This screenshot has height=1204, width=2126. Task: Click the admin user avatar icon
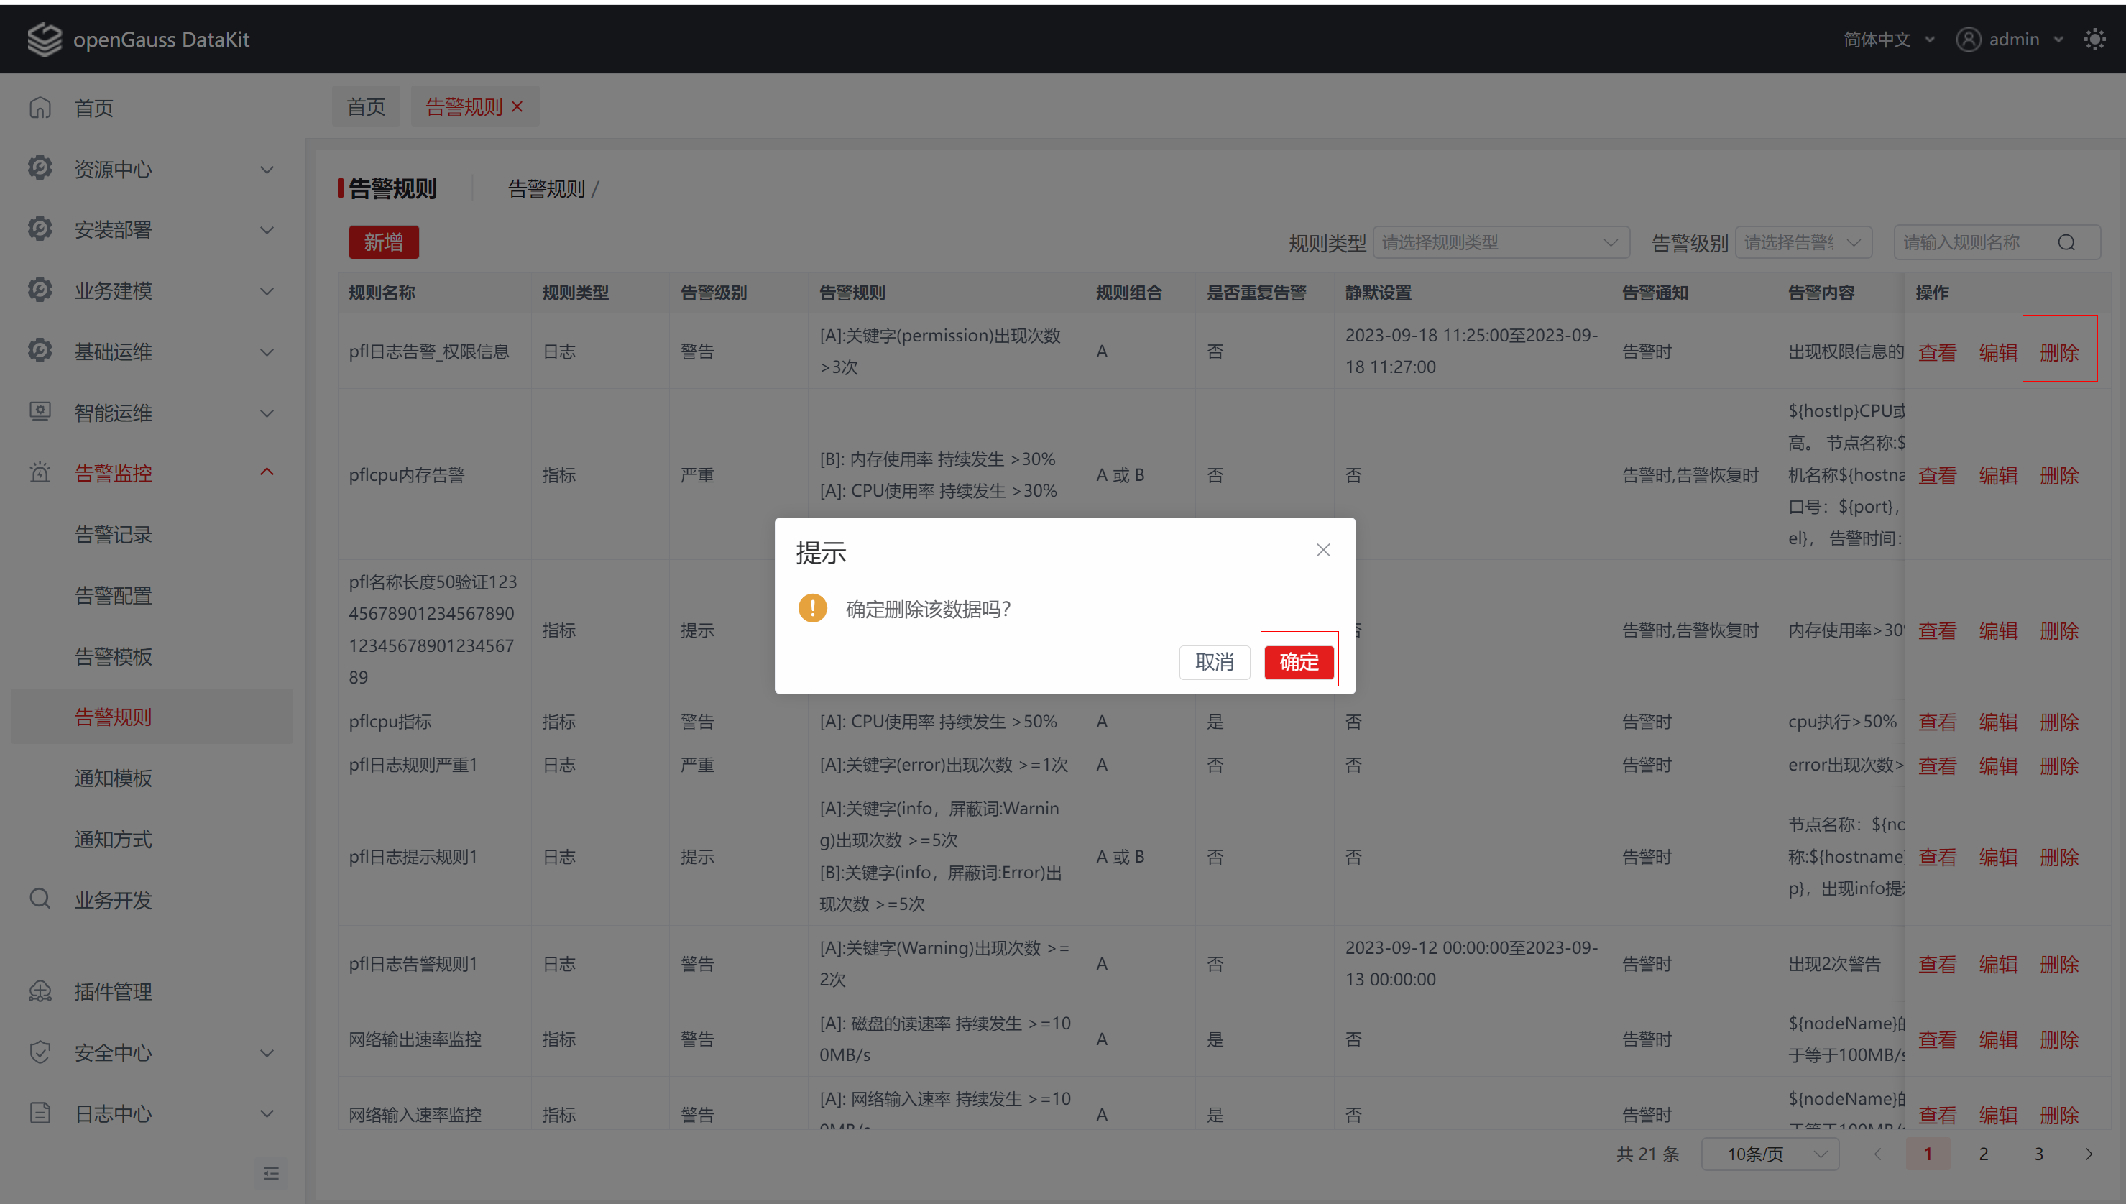1968,39
